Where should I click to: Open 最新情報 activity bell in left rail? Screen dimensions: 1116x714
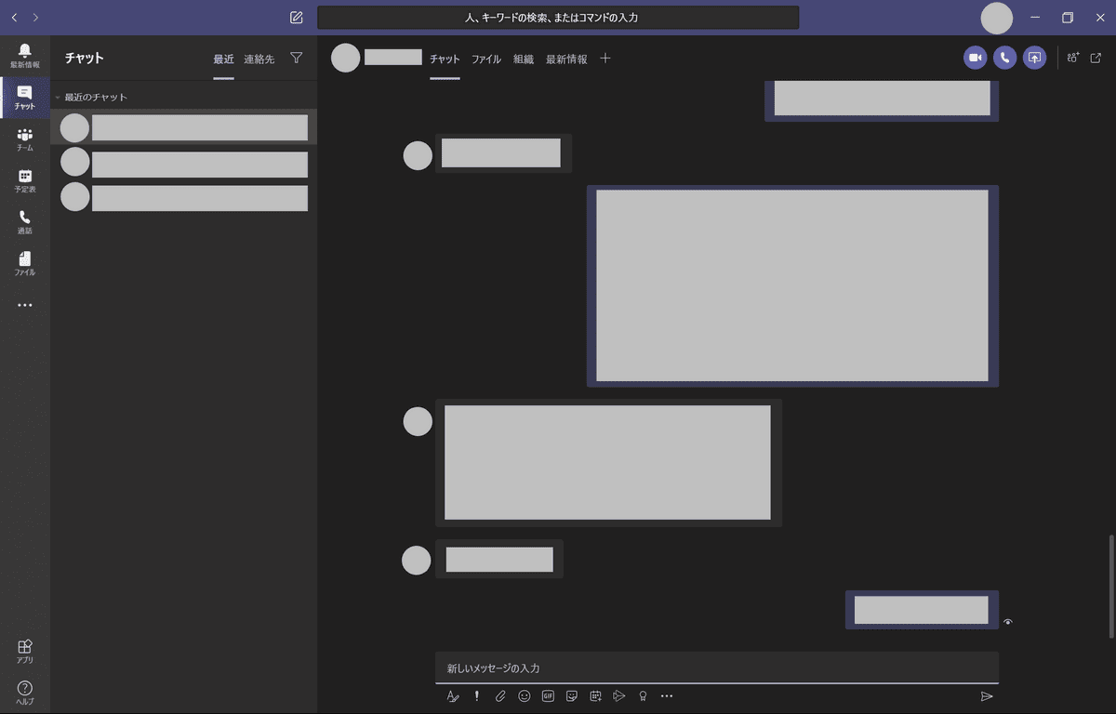(x=25, y=56)
